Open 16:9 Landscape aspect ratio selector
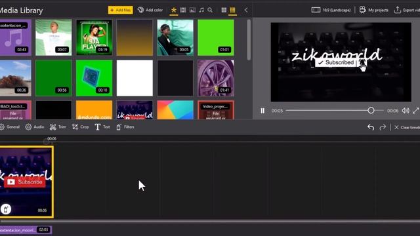 point(331,10)
